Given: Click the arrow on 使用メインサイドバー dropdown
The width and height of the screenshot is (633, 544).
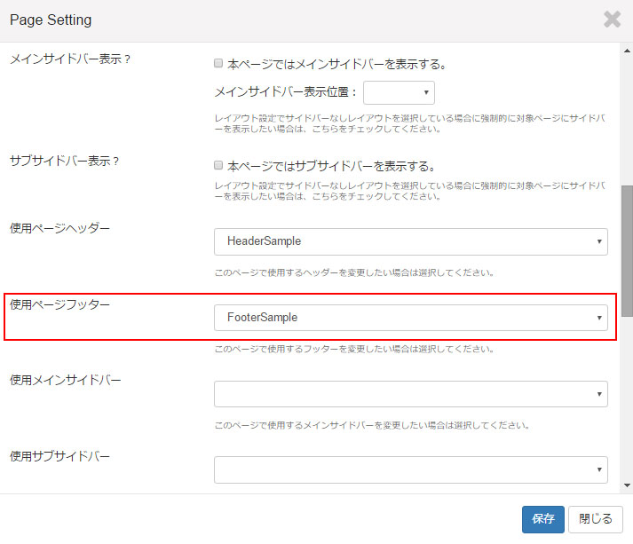Looking at the screenshot, I should point(599,394).
